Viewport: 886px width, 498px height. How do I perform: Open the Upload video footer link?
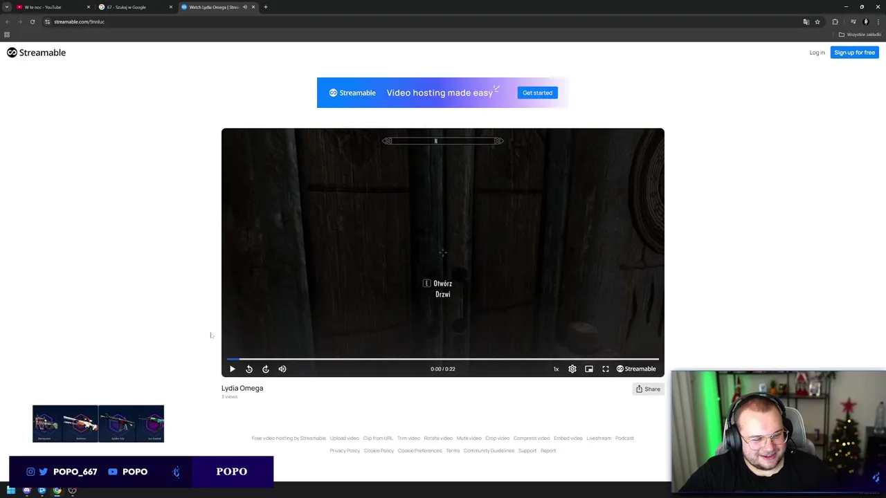(344, 438)
